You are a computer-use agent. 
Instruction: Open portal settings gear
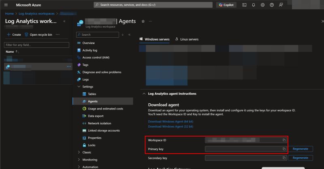(262, 5)
